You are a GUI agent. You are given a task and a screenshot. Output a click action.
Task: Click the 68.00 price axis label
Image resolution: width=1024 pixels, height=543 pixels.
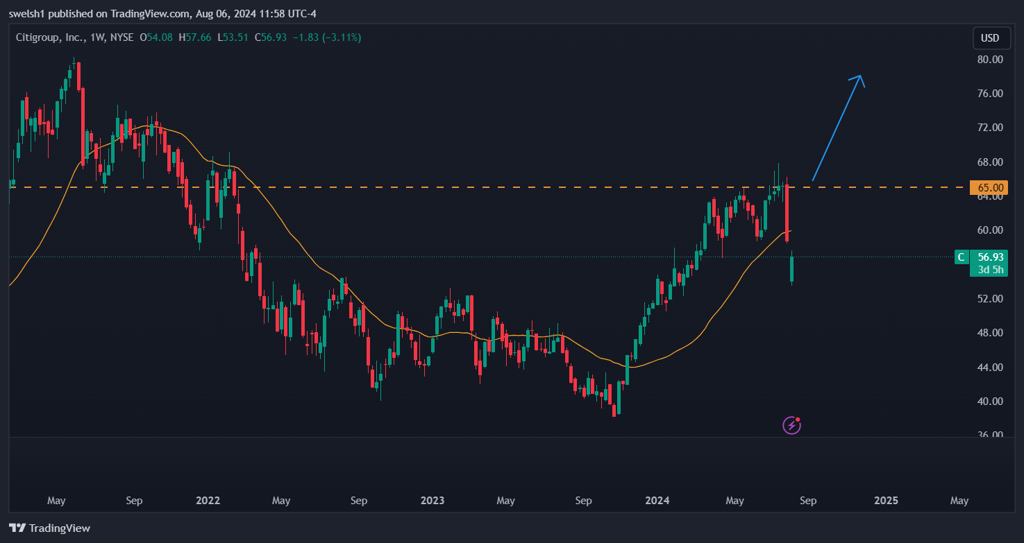[991, 162]
